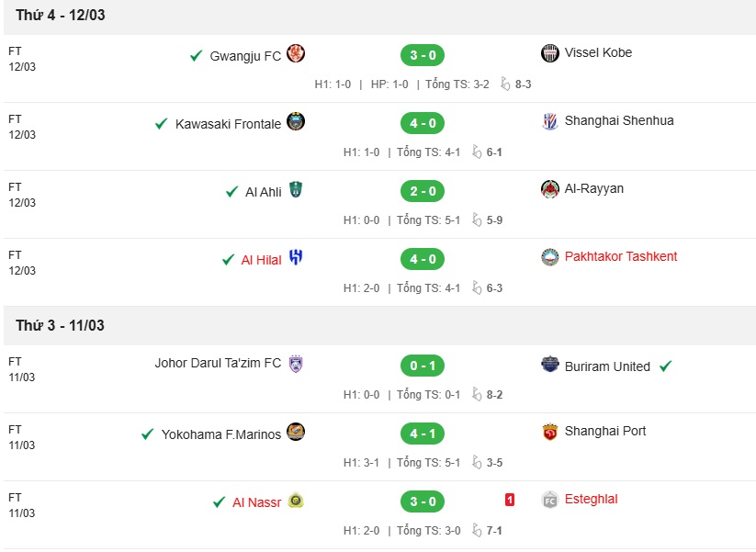This screenshot has height=552, width=756.
Task: Click the Johor Darul Ta'zim crest
Action: [x=296, y=364]
